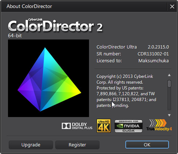Click the Ultra HD 4K badge
This screenshot has width=178, height=154.
pos(104,126)
